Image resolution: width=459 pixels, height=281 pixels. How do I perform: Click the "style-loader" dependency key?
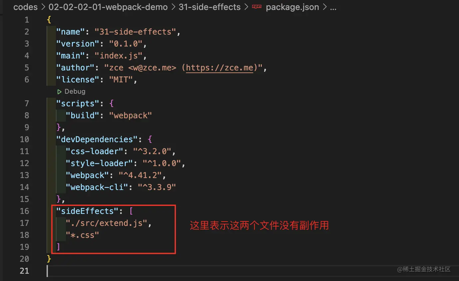tap(99, 163)
